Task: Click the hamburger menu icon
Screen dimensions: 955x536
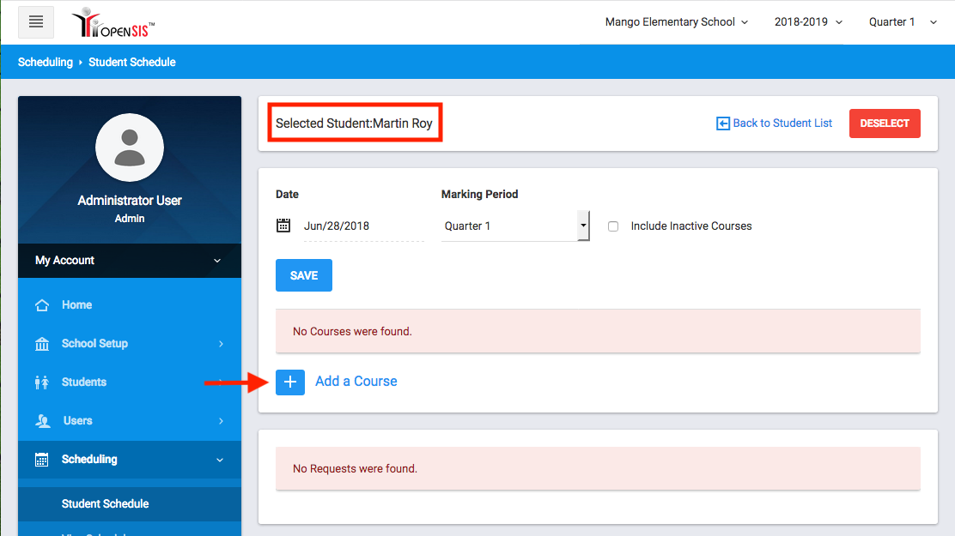Action: [36, 22]
